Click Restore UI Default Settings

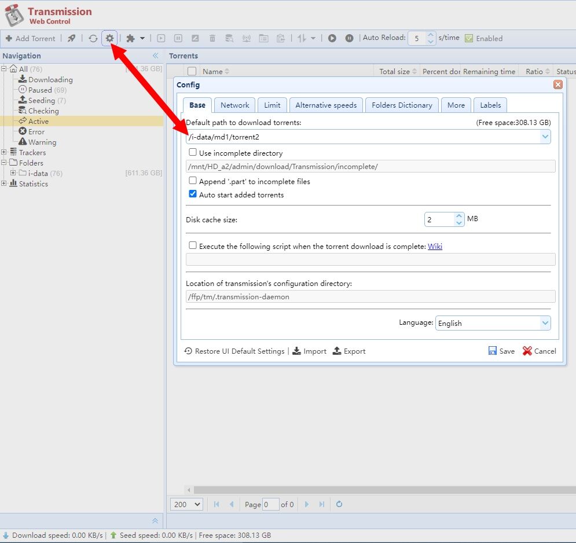[x=234, y=351]
